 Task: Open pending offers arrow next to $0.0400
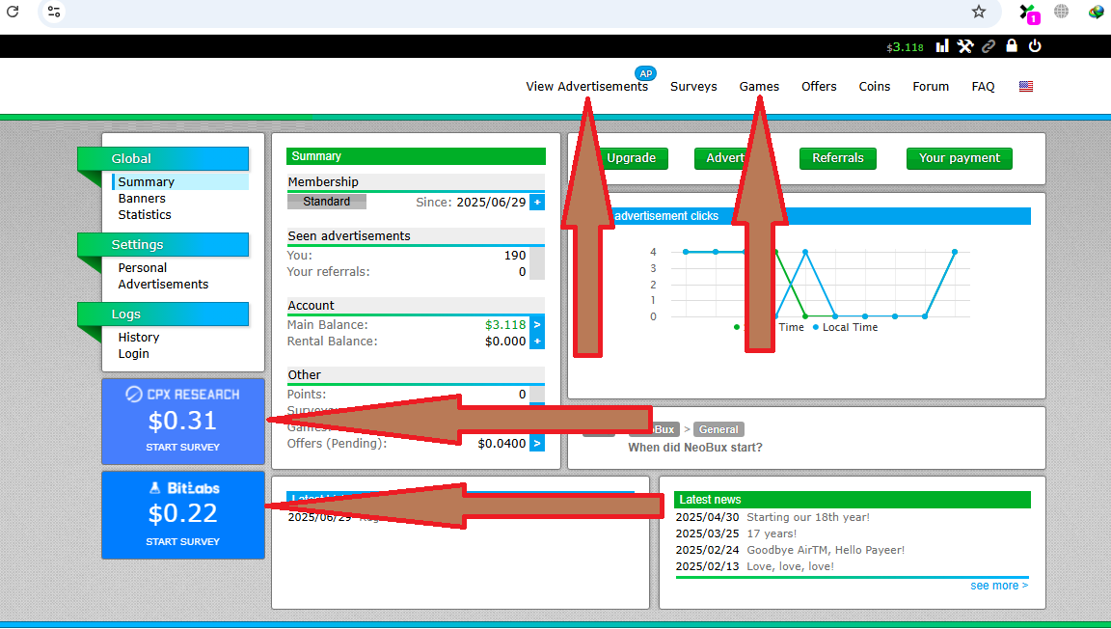point(537,443)
